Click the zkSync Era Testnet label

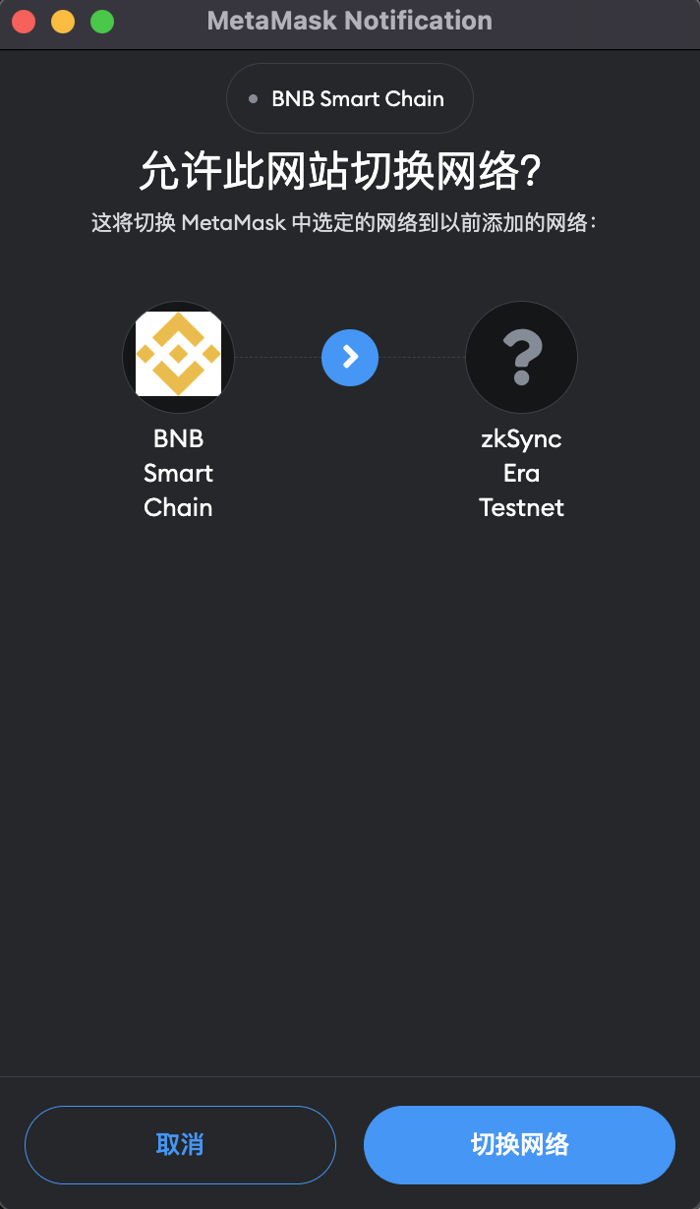click(x=521, y=473)
